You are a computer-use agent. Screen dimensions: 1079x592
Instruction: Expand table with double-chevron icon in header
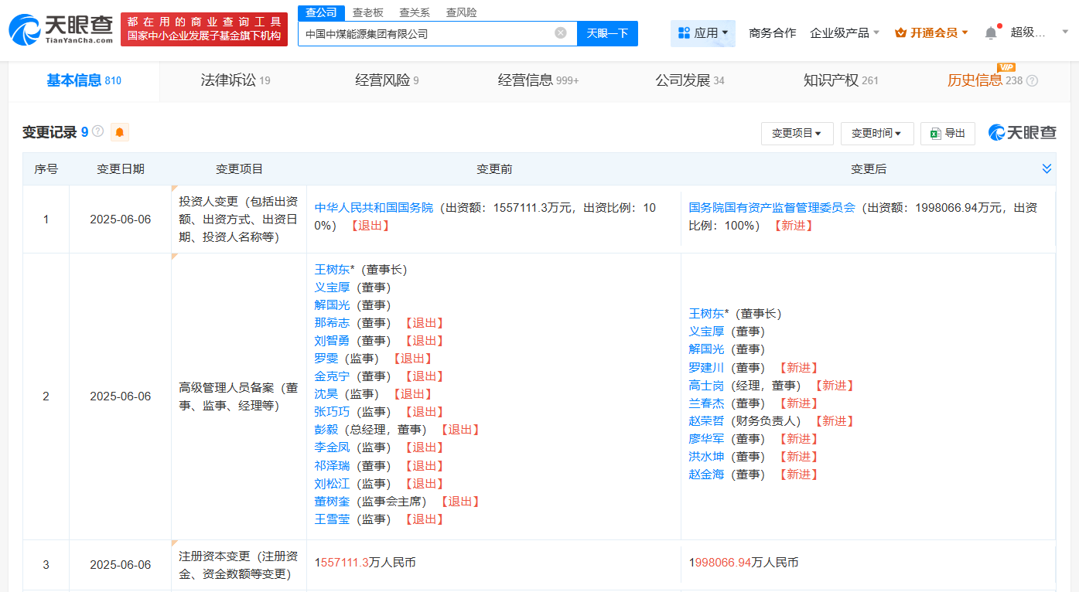pyautogui.click(x=1047, y=168)
